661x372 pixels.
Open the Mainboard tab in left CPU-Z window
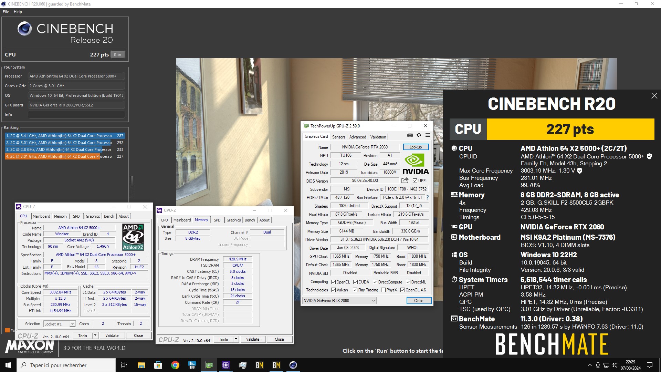tap(41, 216)
